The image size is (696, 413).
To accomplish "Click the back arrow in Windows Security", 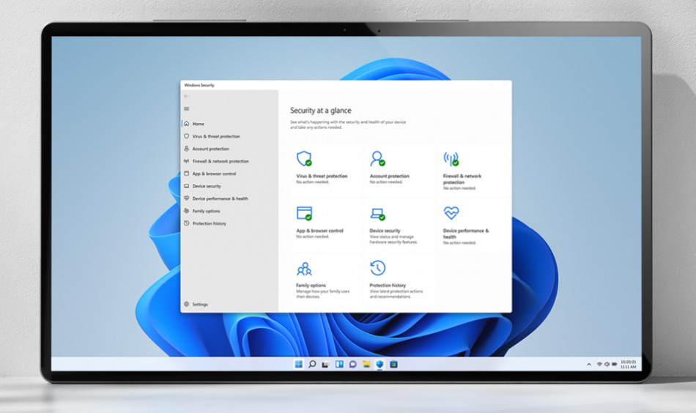I will [x=186, y=96].
